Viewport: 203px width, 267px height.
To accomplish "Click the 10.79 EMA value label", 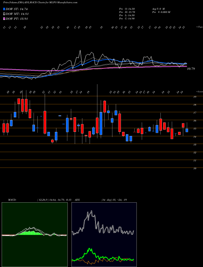I will click(x=191, y=69).
